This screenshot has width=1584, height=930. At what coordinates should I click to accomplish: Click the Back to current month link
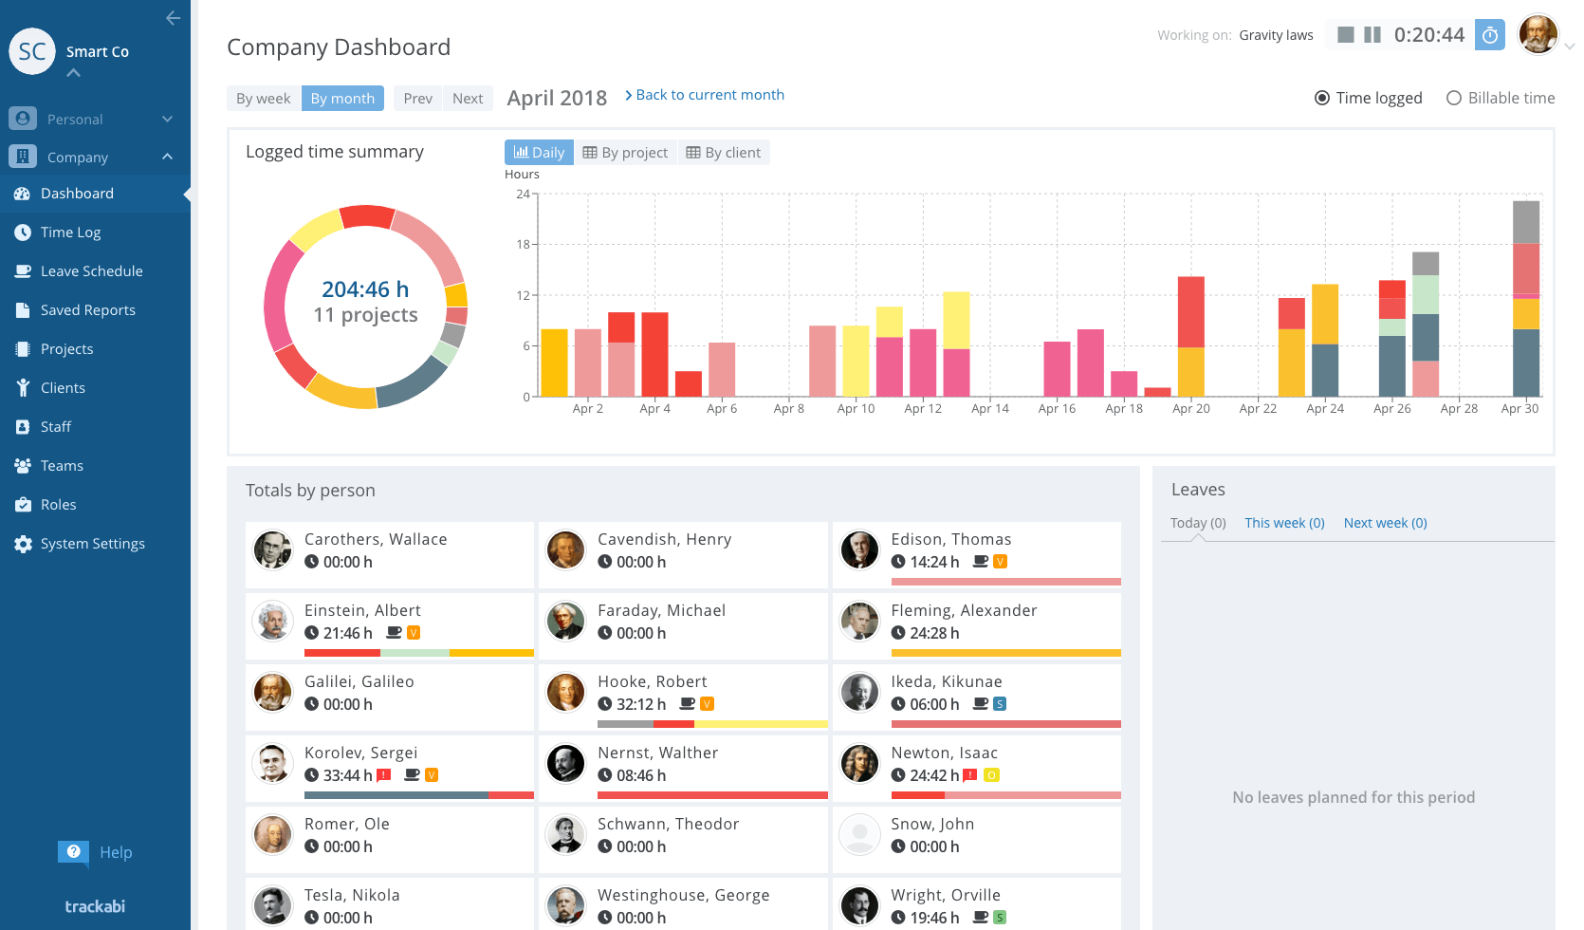[705, 95]
